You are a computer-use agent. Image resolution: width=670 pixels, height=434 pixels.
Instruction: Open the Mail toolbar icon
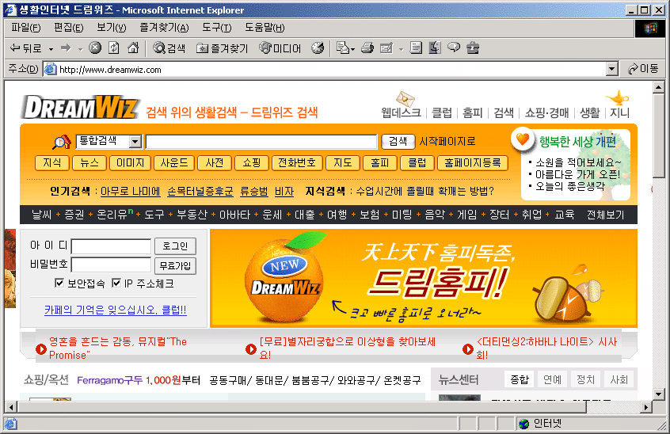tap(345, 48)
